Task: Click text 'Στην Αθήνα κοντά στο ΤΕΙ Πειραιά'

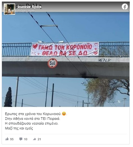Action: [33, 119]
